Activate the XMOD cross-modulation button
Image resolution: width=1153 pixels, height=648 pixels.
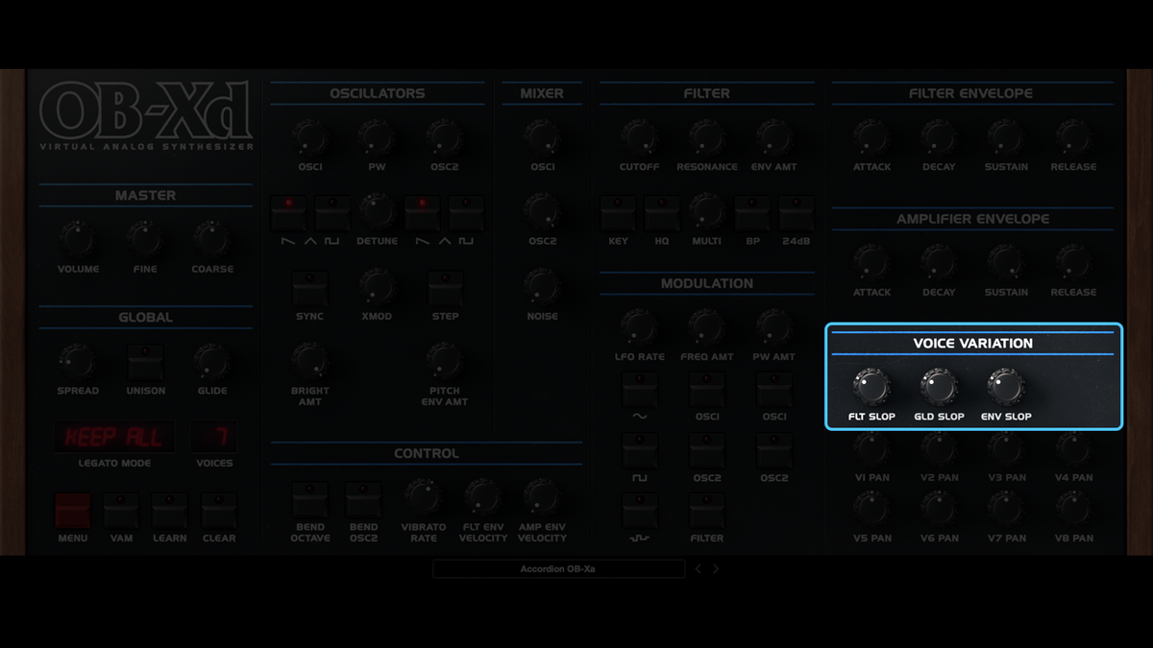377,289
